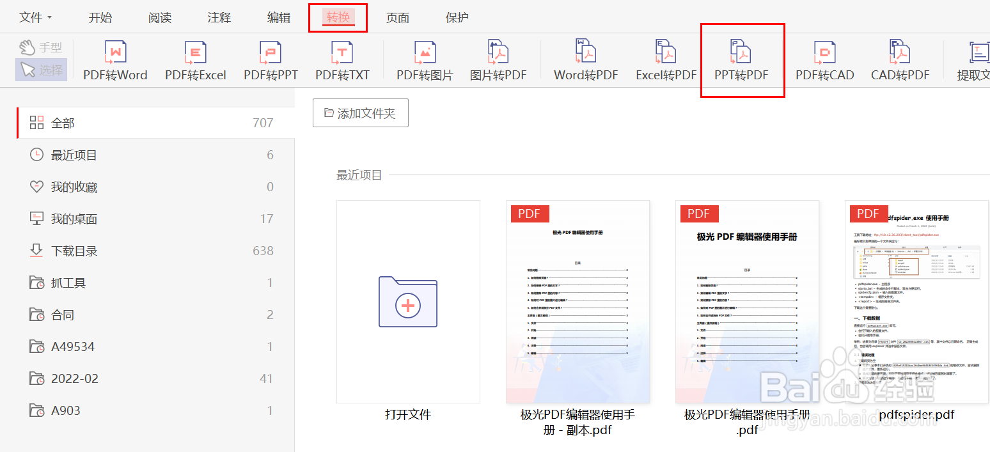Open the 合同 folder

(x=155, y=315)
